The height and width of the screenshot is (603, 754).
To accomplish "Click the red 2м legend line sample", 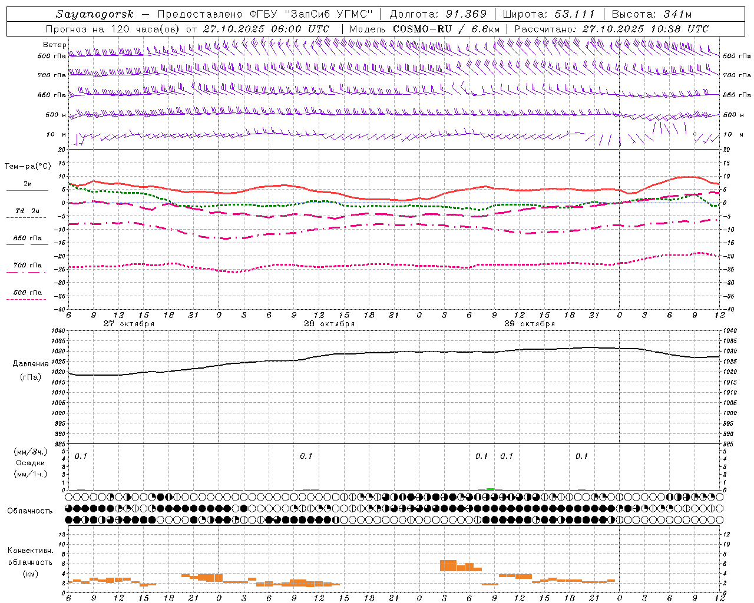I will point(27,191).
